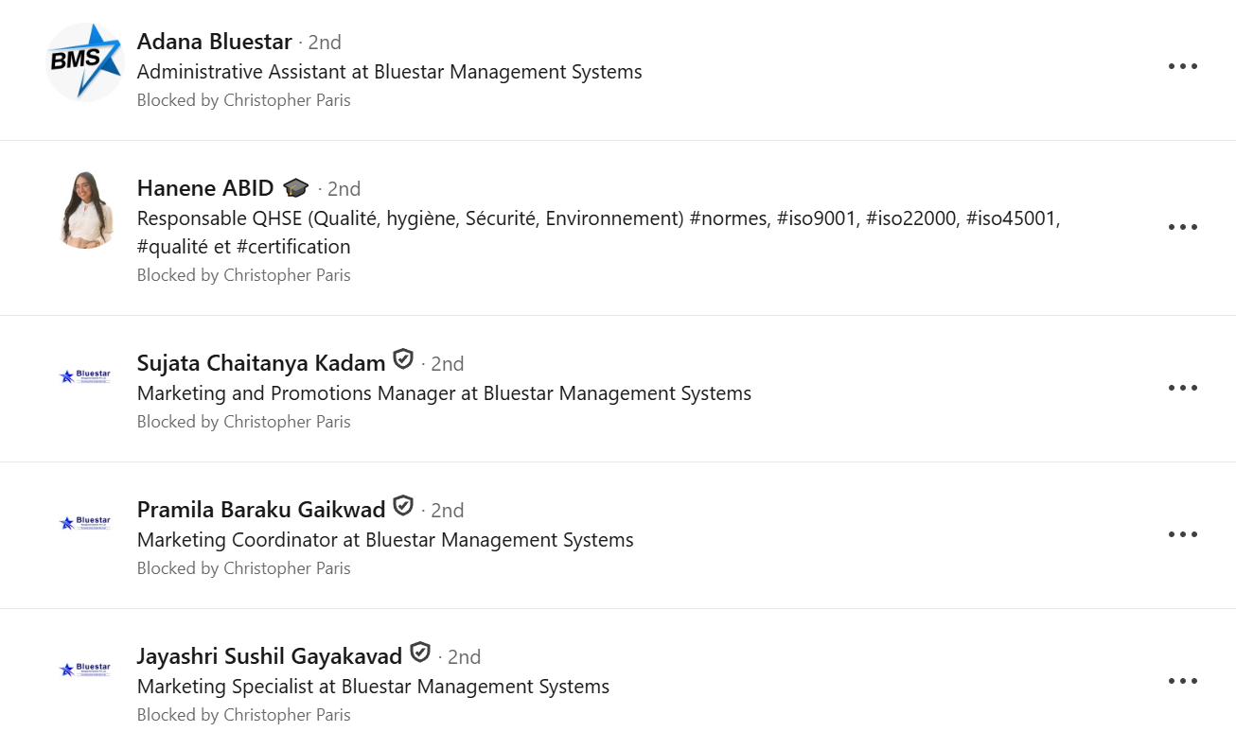
Task: Open the three-dot menu for Adana Bluestar
Action: pos(1183,66)
